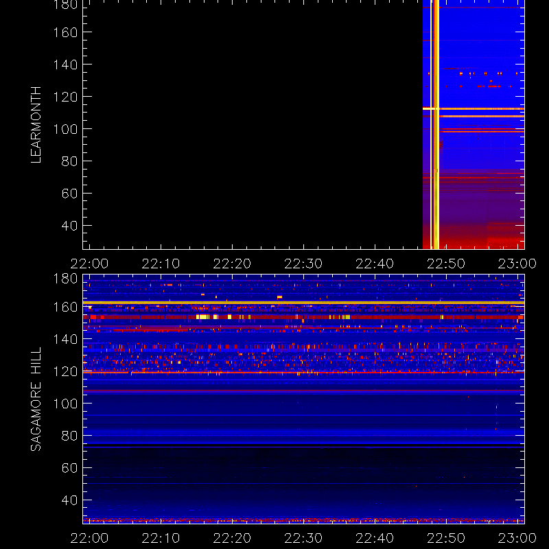Select the 140 tick label on Learmonth plot

(65, 65)
